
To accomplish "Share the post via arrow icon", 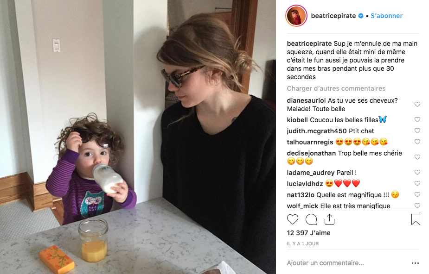I will tap(329, 219).
